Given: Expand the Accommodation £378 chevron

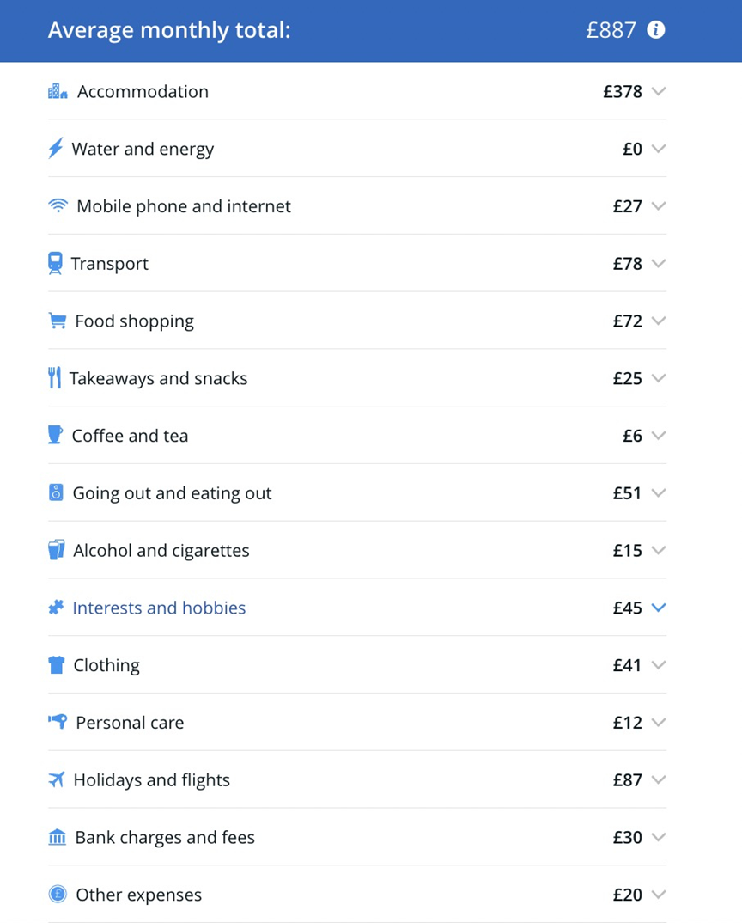Looking at the screenshot, I should (x=659, y=91).
